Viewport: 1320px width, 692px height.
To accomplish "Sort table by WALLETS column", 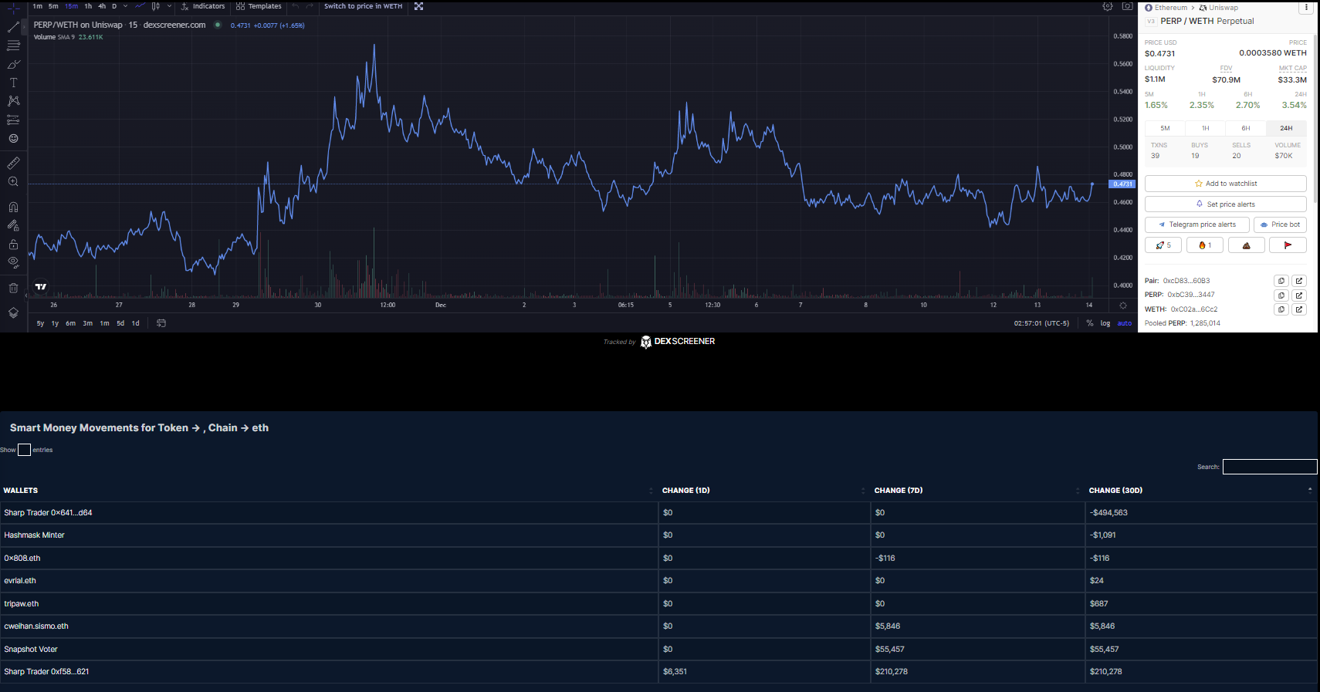I will pos(328,490).
